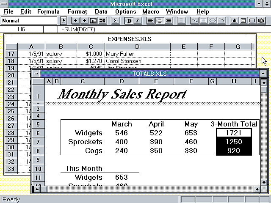Click the H6 cell reference box
This screenshot has width=271, height=203.
(x=22, y=29)
